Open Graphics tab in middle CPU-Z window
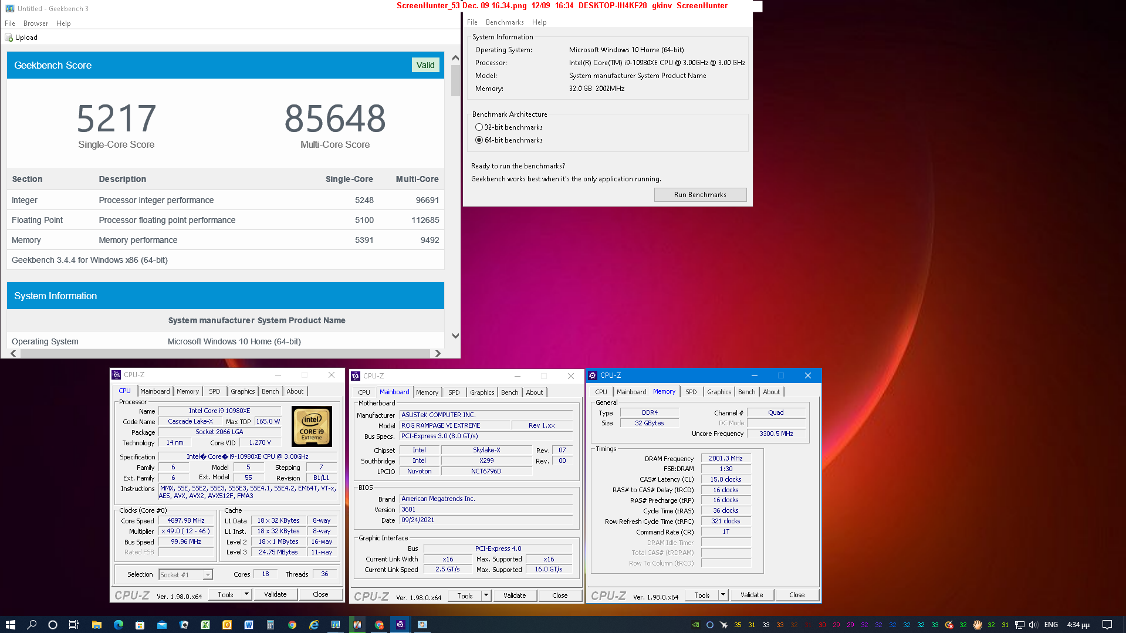1126x633 pixels. pos(482,392)
